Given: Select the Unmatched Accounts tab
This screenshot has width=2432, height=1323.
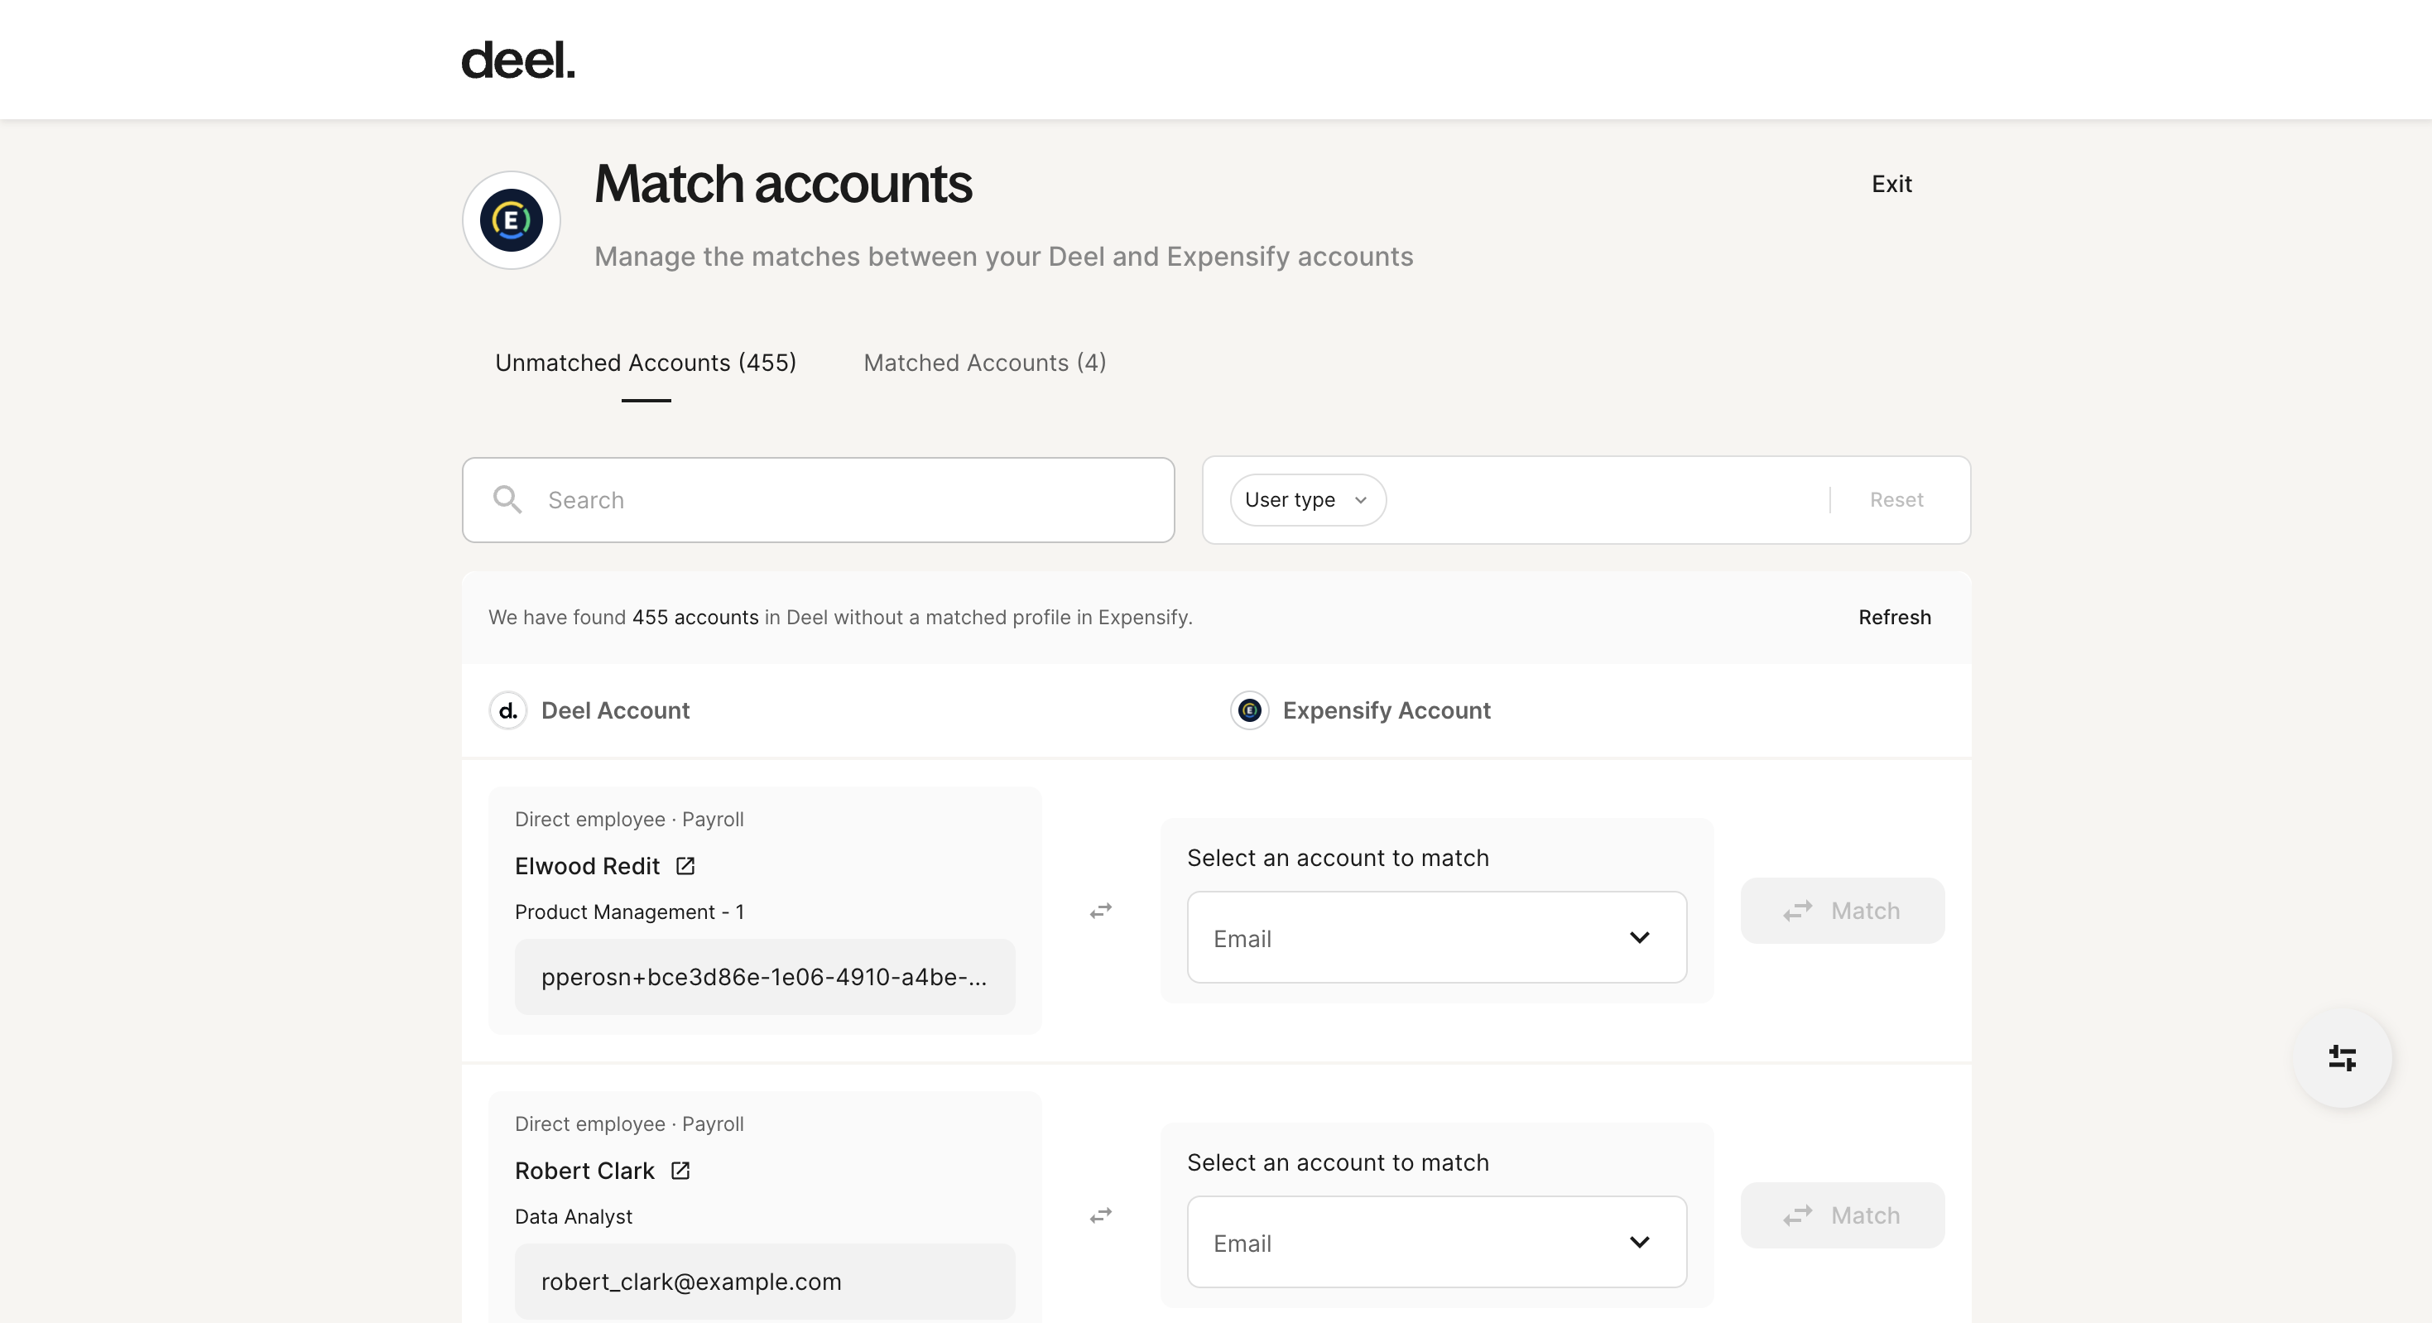Looking at the screenshot, I should point(645,363).
